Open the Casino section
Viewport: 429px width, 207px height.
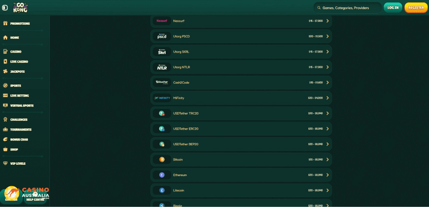pos(16,51)
